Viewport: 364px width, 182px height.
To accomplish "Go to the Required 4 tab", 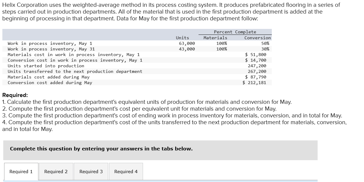I will click(126, 171).
